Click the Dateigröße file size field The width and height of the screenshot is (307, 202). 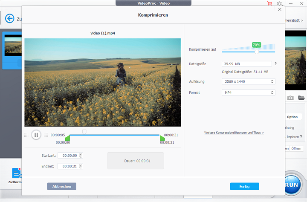246,64
